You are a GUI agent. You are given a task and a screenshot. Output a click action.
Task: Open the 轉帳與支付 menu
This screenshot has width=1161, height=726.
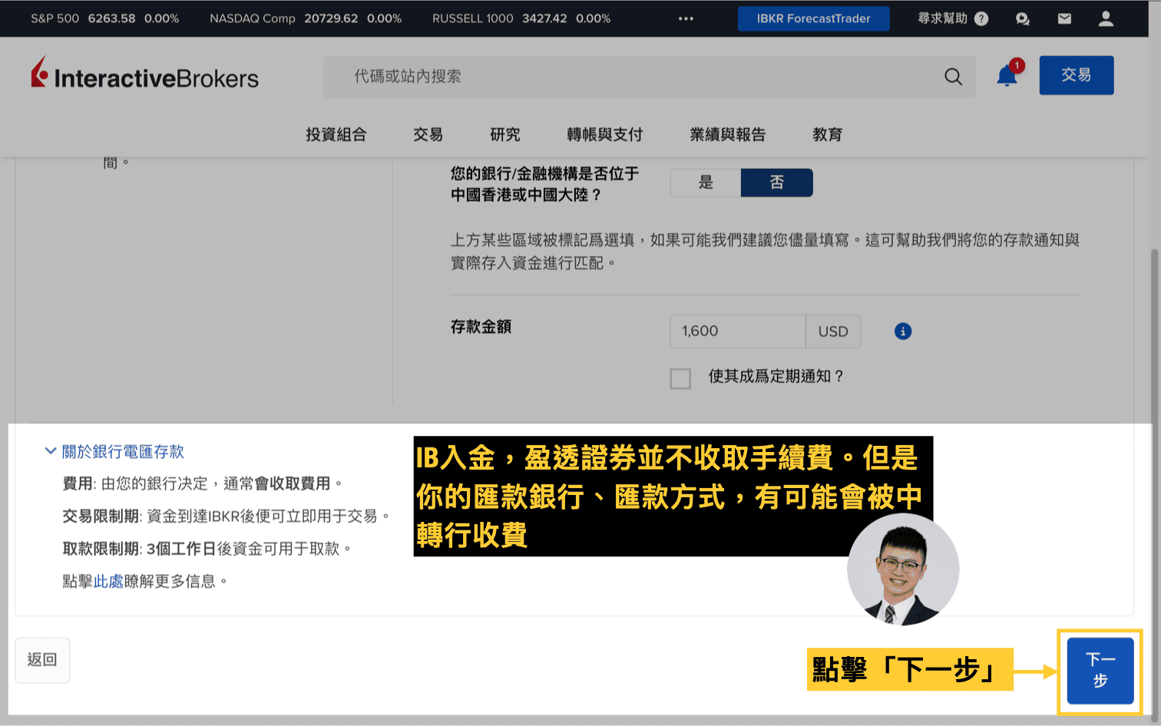click(x=605, y=134)
